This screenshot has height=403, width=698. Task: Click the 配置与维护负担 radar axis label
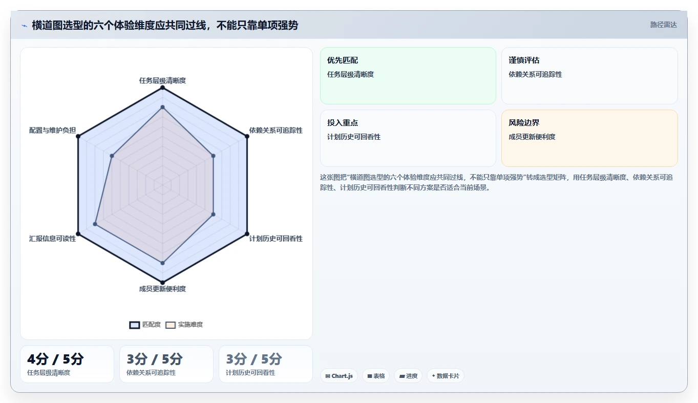(52, 130)
